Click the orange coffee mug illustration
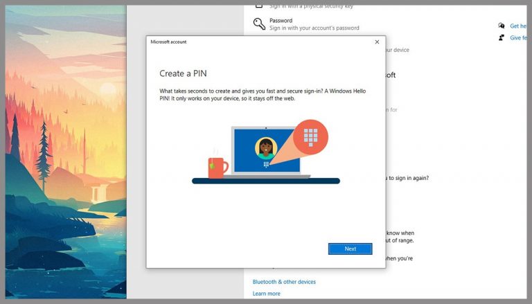This screenshot has width=532, height=304. 218,168
